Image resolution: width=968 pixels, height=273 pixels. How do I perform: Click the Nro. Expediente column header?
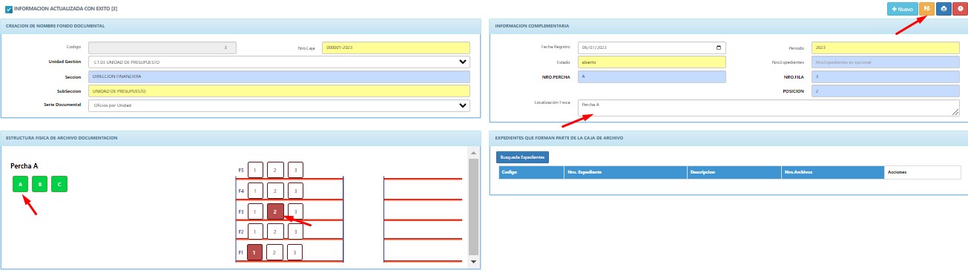(625, 172)
